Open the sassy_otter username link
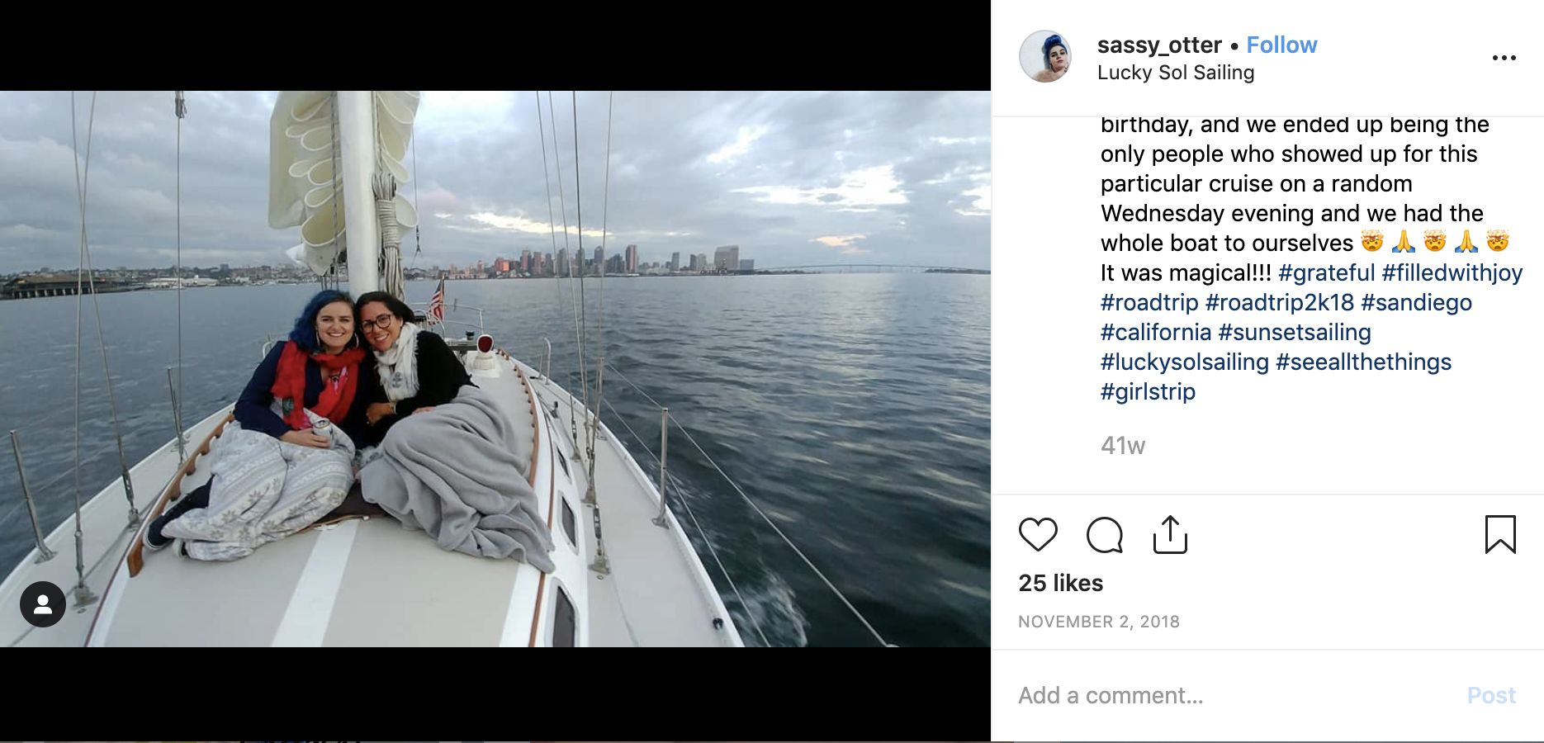The width and height of the screenshot is (1544, 743). [1159, 45]
